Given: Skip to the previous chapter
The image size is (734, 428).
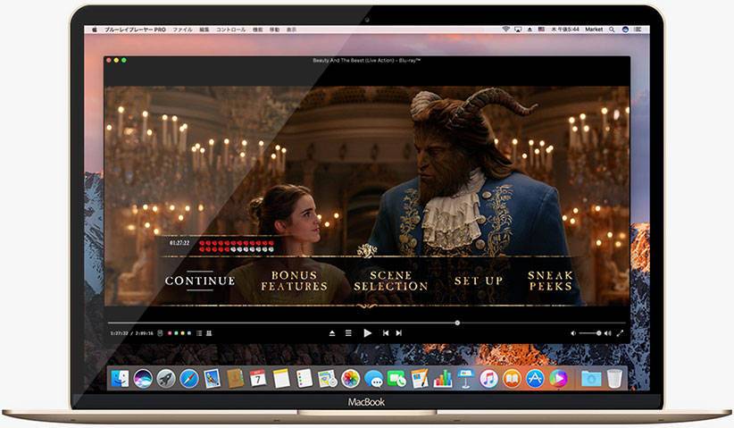Looking at the screenshot, I should tap(386, 333).
